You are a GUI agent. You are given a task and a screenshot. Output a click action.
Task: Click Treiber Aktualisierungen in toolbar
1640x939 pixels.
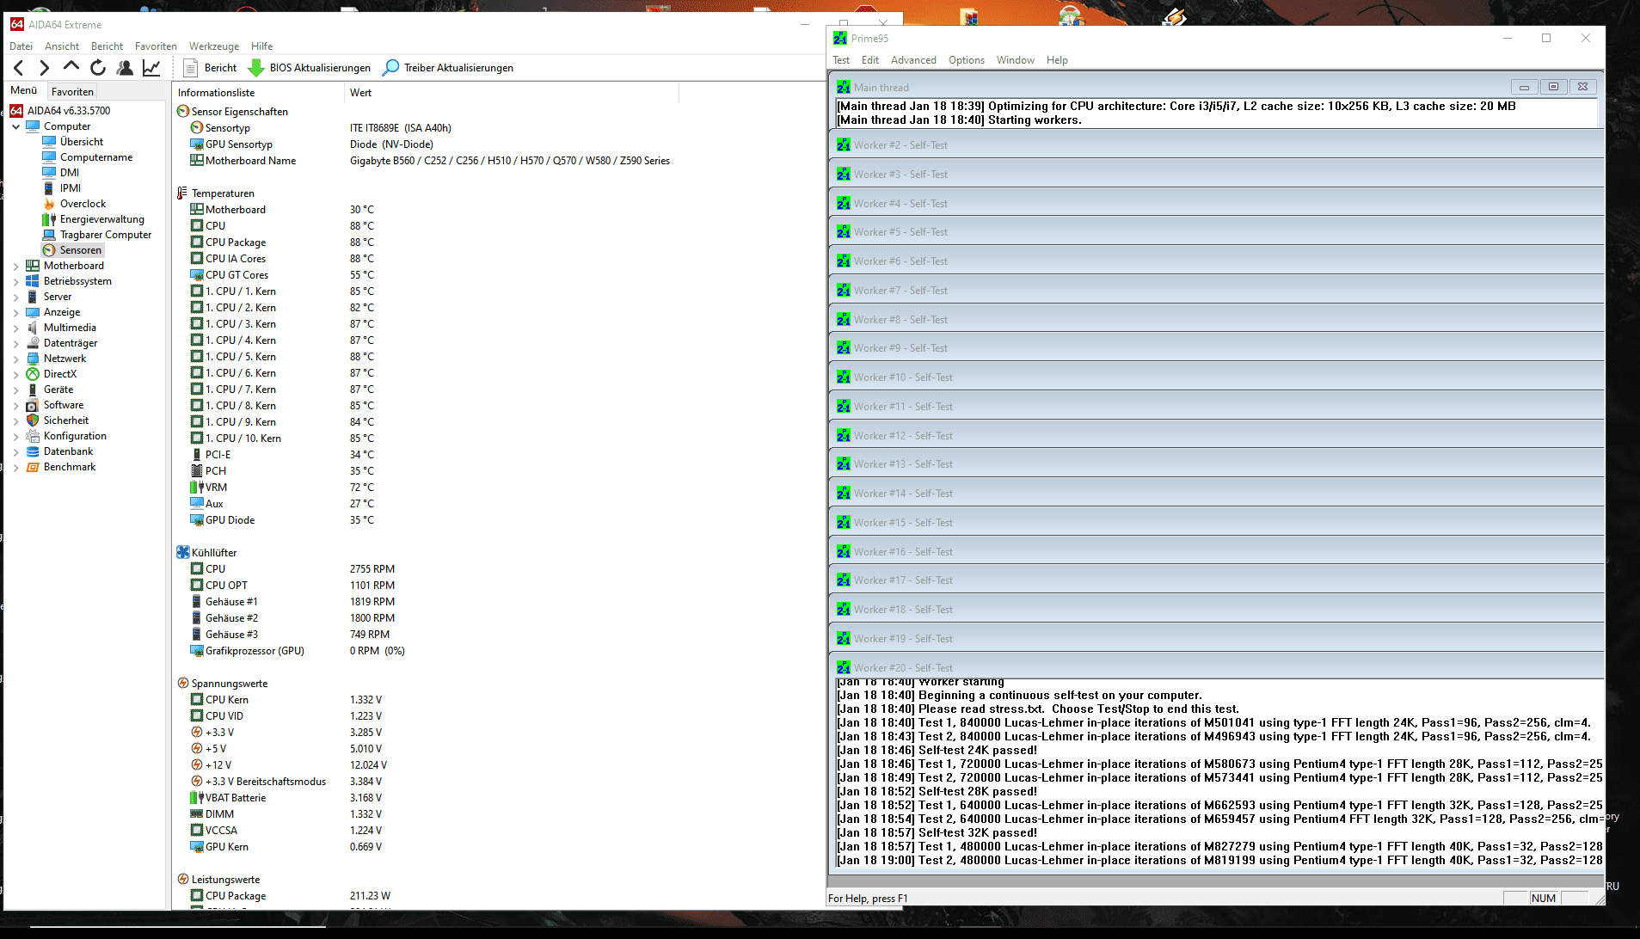[x=448, y=68]
